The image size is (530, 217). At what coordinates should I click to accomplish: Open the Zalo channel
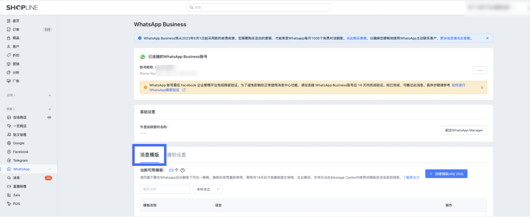pyautogui.click(x=16, y=195)
